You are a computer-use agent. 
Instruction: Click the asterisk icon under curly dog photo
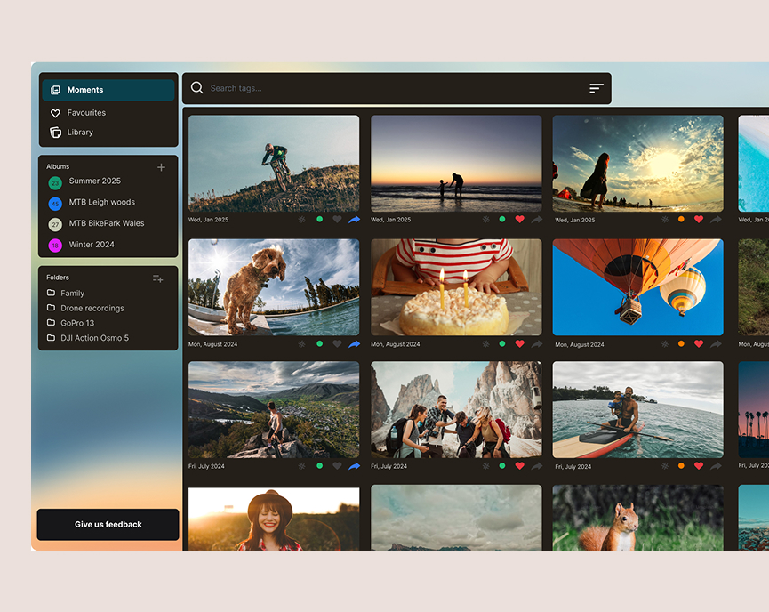pos(301,344)
